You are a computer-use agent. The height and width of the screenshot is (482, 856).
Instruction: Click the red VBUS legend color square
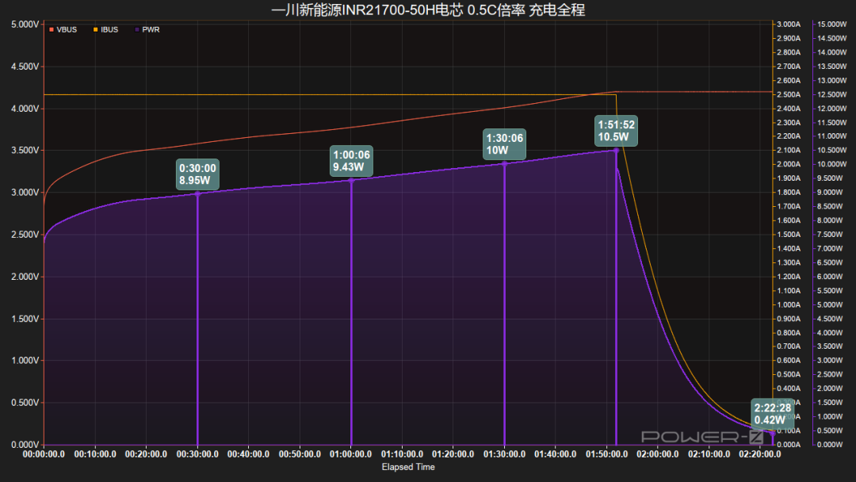click(52, 29)
